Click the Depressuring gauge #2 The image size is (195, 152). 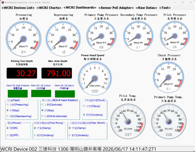coord(63,39)
